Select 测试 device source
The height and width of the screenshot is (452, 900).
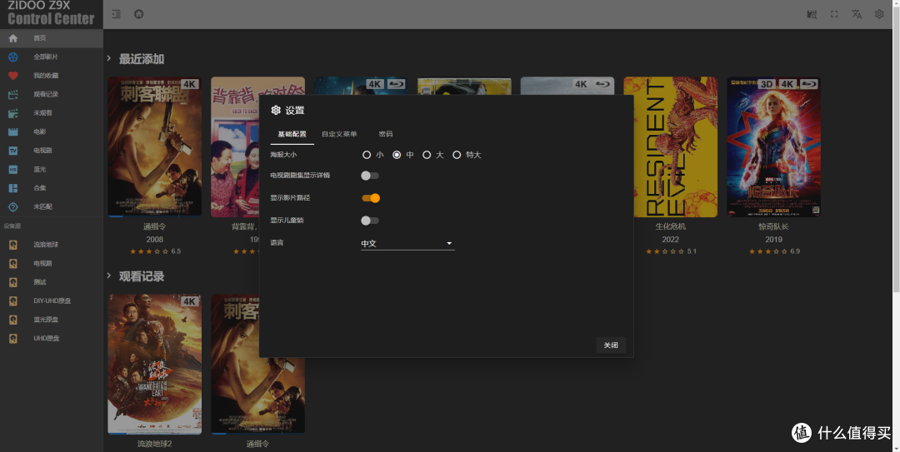point(52,282)
